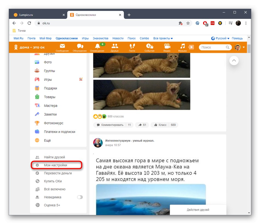Expand Ещё in the sidebar

[47, 140]
